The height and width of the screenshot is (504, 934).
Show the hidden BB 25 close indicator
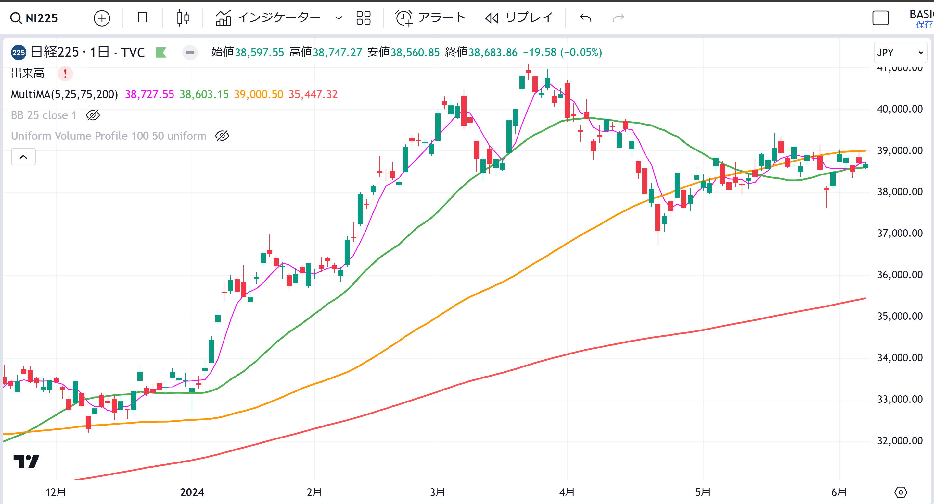(93, 115)
